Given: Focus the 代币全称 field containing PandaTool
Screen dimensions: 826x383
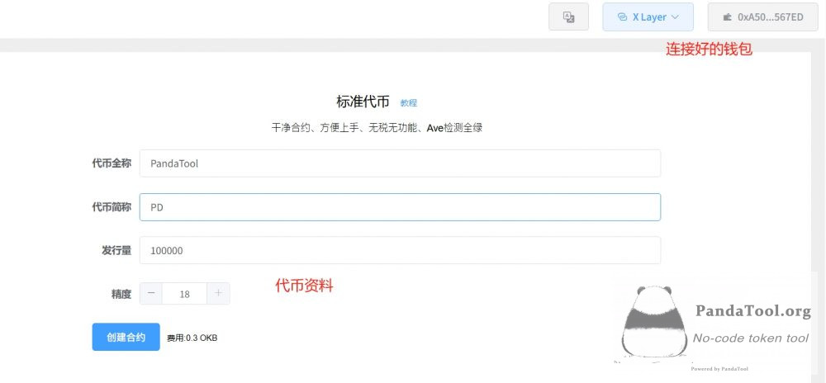Looking at the screenshot, I should click(400, 163).
